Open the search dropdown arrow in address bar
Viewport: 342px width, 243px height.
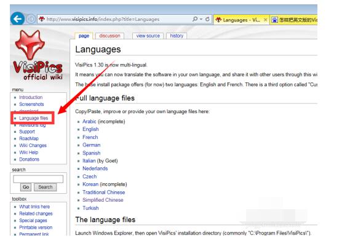201,19
